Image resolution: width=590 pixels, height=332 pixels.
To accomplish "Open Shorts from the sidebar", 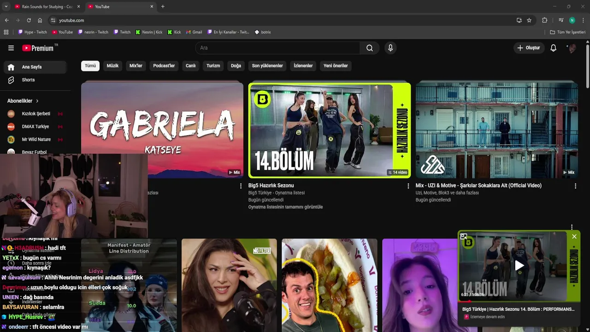I will click(35, 80).
